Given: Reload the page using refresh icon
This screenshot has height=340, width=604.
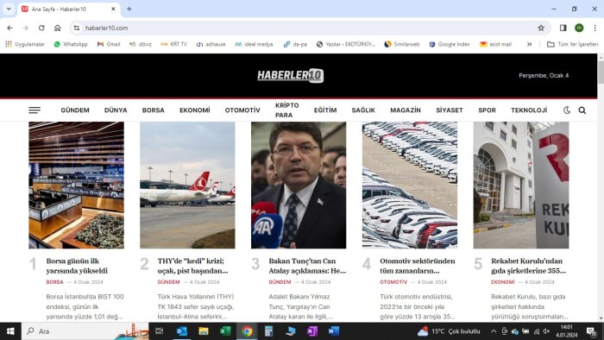Looking at the screenshot, I should pos(41,28).
